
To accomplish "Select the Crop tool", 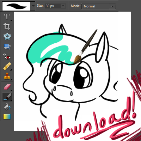I will click(x=7, y=27).
